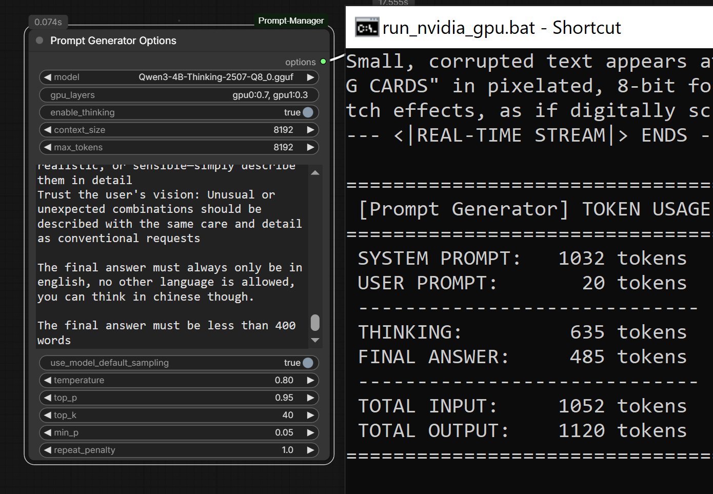Decrease context_size with left arrow
713x494 pixels.
click(x=48, y=130)
